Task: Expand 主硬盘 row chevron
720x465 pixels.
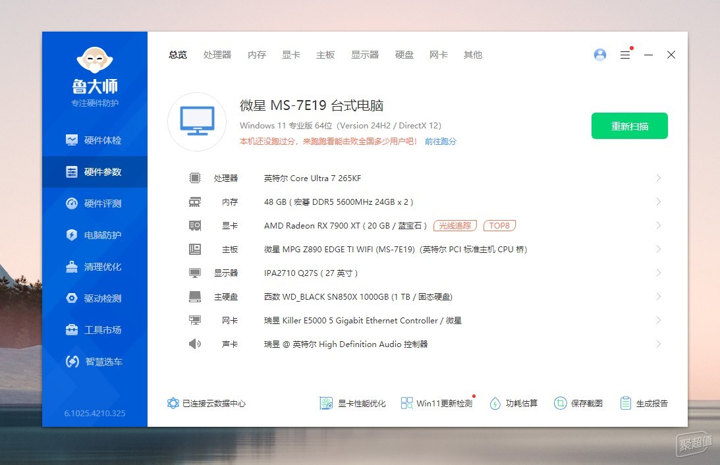Action: (x=659, y=296)
